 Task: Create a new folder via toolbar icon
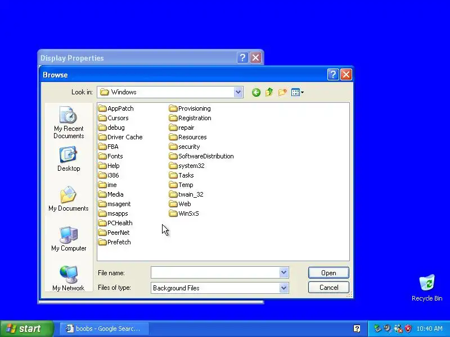[x=282, y=92]
